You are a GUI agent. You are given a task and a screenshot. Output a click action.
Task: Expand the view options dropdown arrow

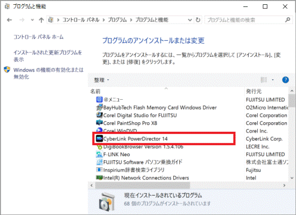pos(273,80)
